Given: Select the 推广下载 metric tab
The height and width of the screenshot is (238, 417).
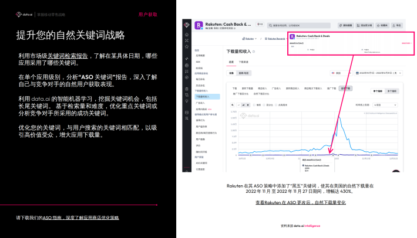Looking at the screenshot, I should [x=331, y=89].
